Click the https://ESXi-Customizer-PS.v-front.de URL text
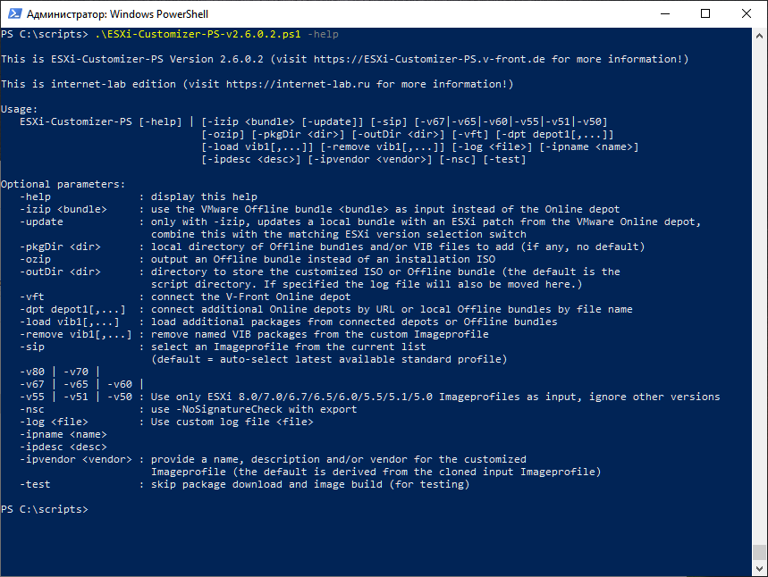The height and width of the screenshot is (577, 768). point(429,59)
